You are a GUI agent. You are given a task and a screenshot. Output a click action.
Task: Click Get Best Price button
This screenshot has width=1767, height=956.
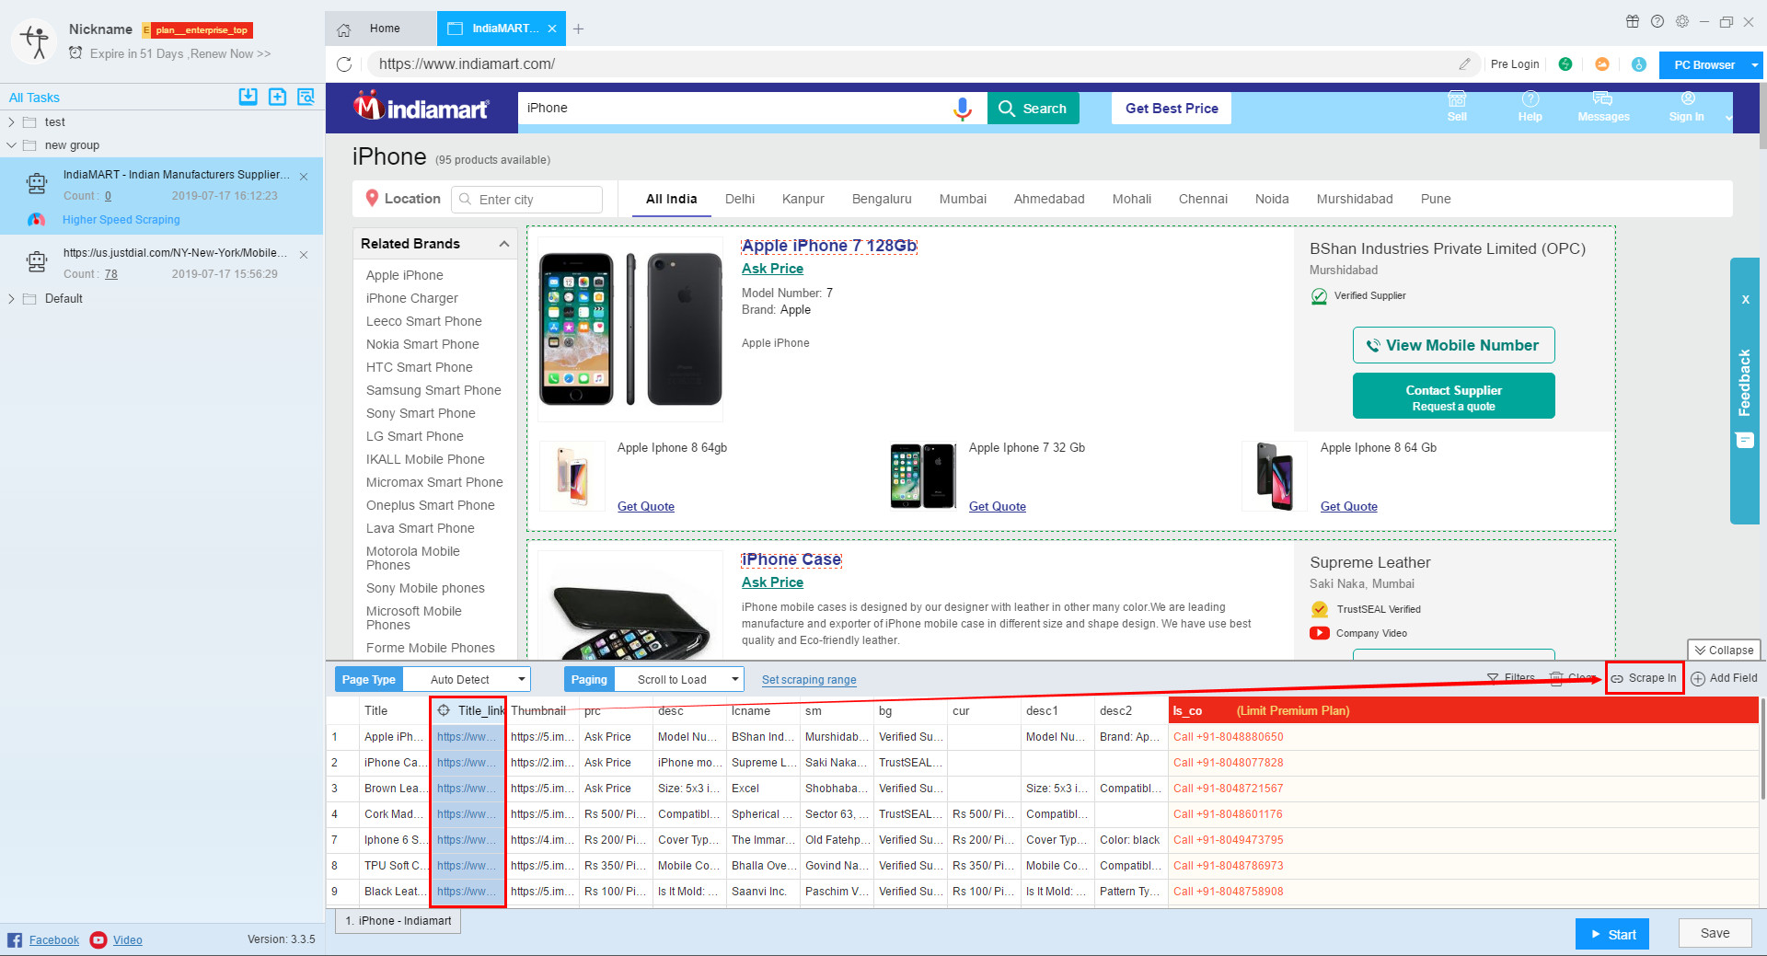click(1172, 109)
